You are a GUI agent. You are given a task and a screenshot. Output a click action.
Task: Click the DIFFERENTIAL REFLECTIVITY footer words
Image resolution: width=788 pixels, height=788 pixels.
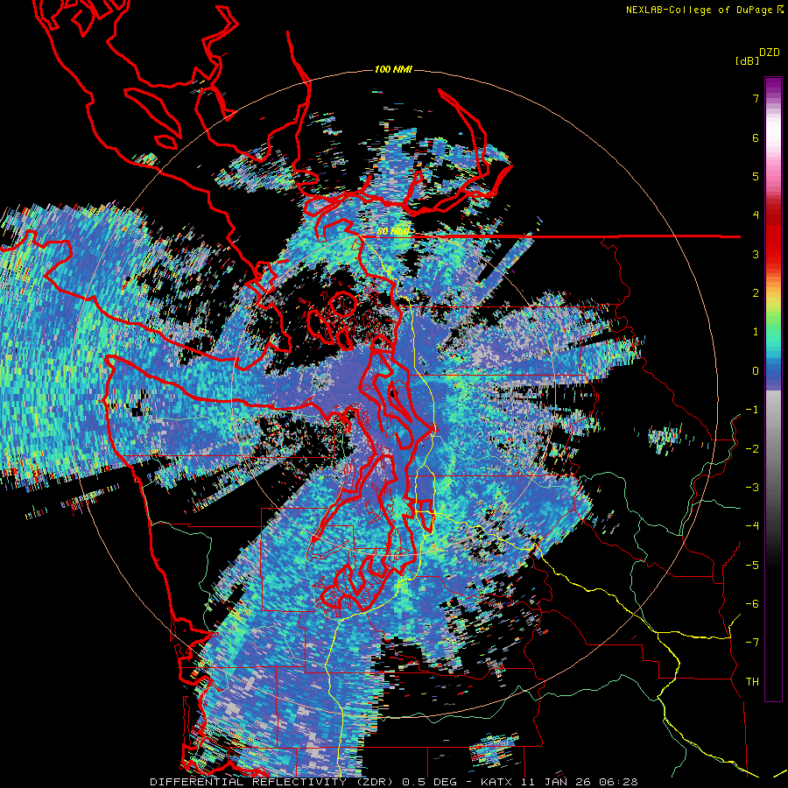[x=249, y=782]
